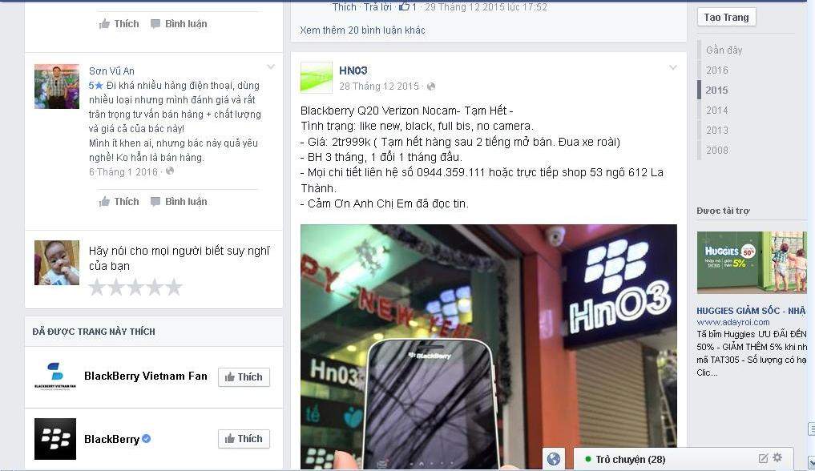Like Sơn Vũ An's review

pyautogui.click(x=119, y=202)
